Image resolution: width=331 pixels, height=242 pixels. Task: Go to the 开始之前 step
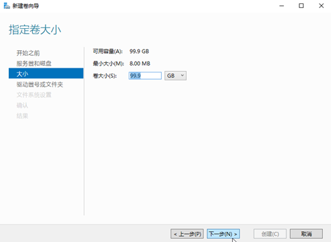[x=28, y=53]
